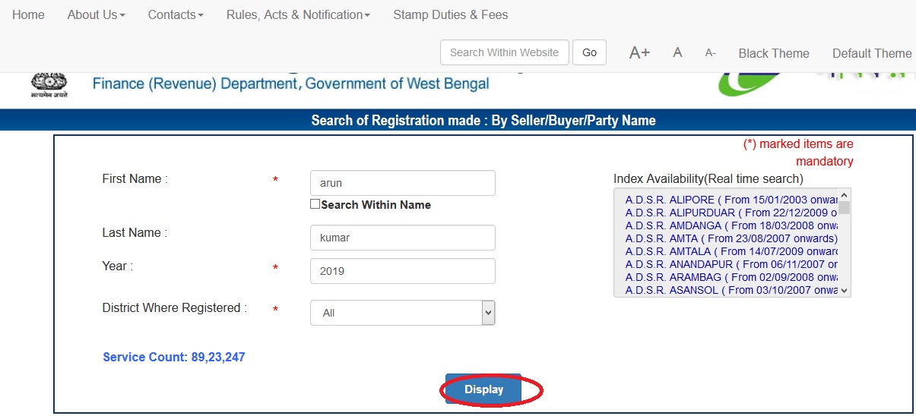Viewport: 916px width, 416px height.
Task: Go to the Home page
Action: pyautogui.click(x=28, y=14)
